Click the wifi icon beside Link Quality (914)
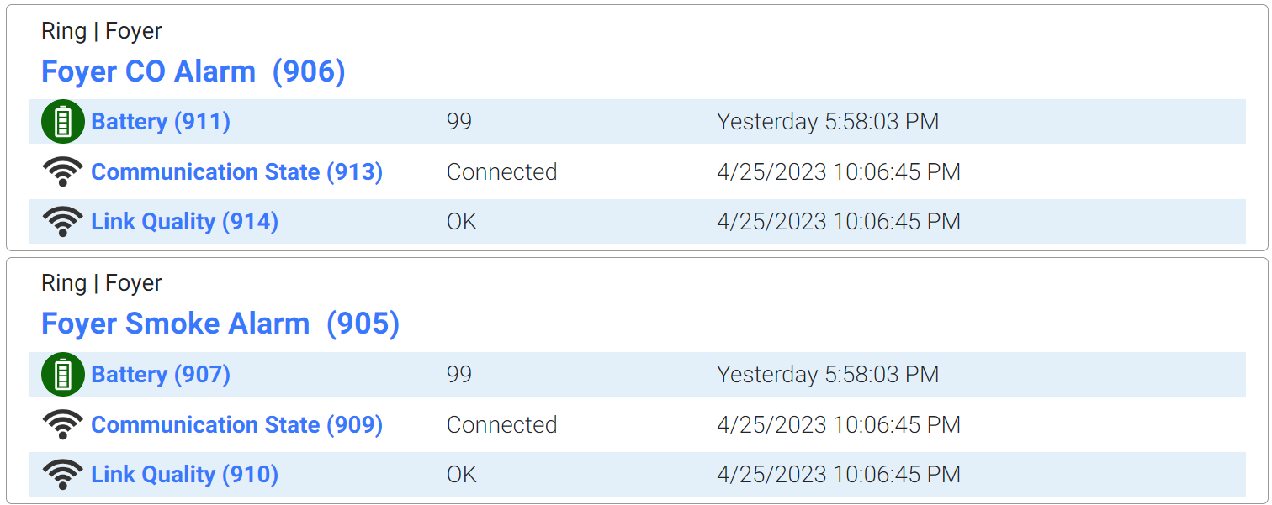The image size is (1272, 505). pyautogui.click(x=63, y=221)
